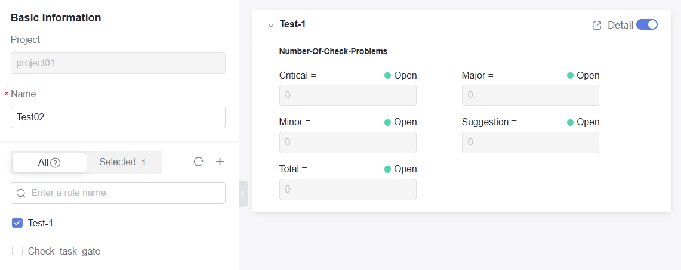Click the refresh rules icon
The image size is (681, 270).
click(x=199, y=162)
